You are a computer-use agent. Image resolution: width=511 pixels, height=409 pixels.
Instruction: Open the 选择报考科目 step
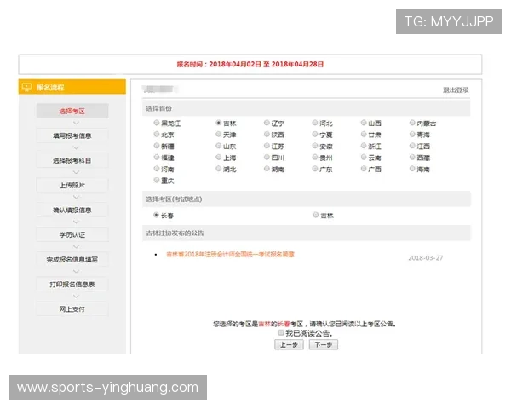[72, 160]
